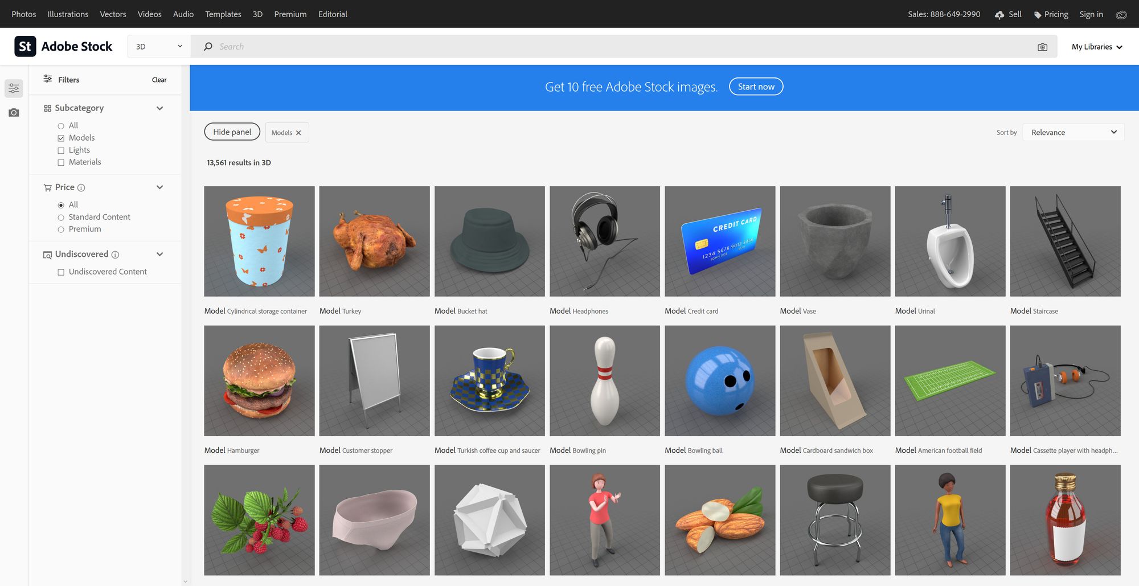This screenshot has height=586, width=1139.
Task: Collapse the Subcategory filter section
Action: click(159, 108)
